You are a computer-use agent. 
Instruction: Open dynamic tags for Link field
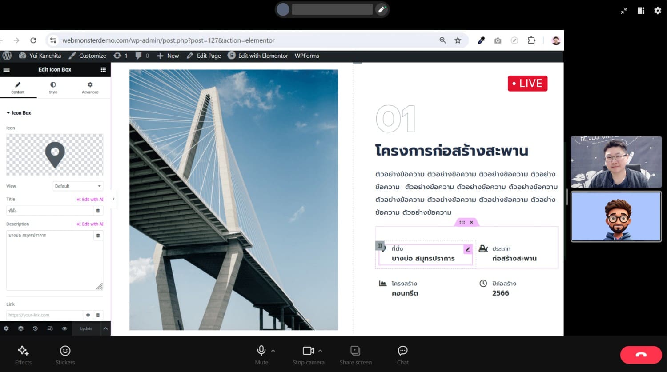pyautogui.click(x=98, y=315)
